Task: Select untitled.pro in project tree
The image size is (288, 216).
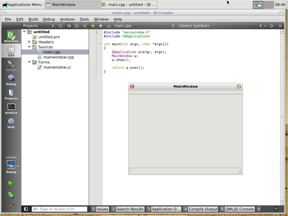Action: [x=49, y=37]
